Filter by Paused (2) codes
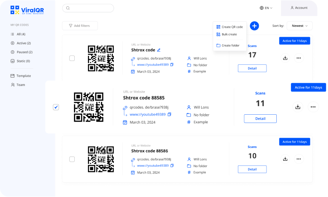Viewport: 328px width, 197px height. 21,52
